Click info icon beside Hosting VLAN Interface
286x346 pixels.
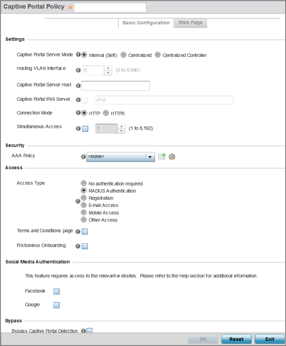(78, 70)
